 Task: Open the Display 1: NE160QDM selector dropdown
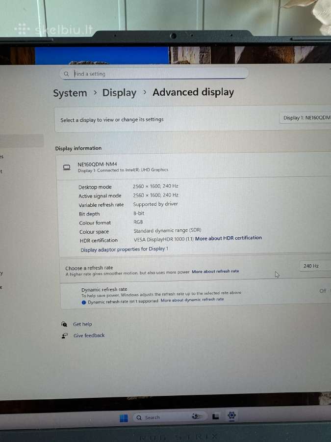click(x=306, y=118)
